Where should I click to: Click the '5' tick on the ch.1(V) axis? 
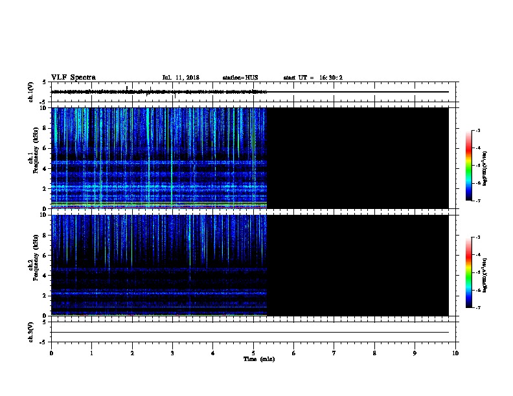pos(44,82)
